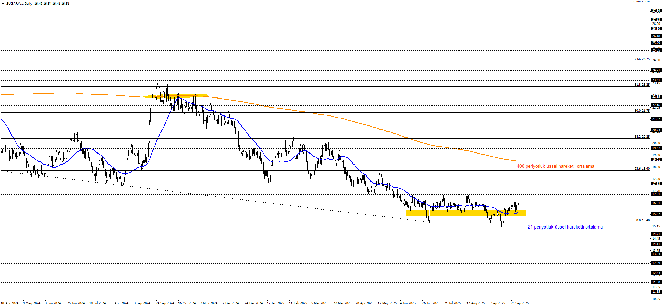Click the 38.2 Fibonacci level label at 20.25
Screen dimensions: 664x307
(x=642, y=137)
